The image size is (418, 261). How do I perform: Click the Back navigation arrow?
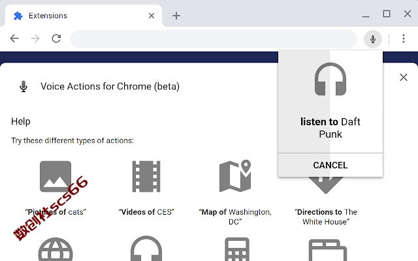click(x=14, y=38)
